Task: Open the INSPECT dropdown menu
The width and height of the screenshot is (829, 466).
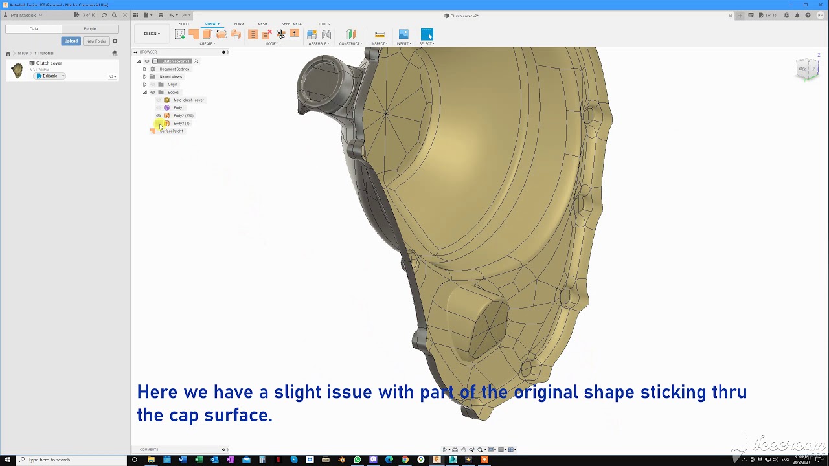Action: [x=380, y=43]
